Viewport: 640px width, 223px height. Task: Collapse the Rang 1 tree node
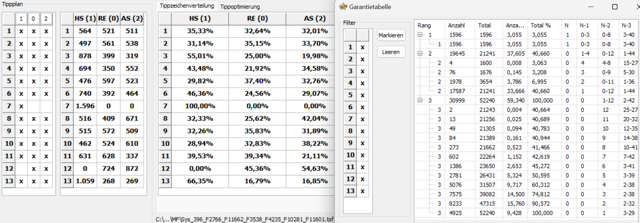tap(420, 35)
